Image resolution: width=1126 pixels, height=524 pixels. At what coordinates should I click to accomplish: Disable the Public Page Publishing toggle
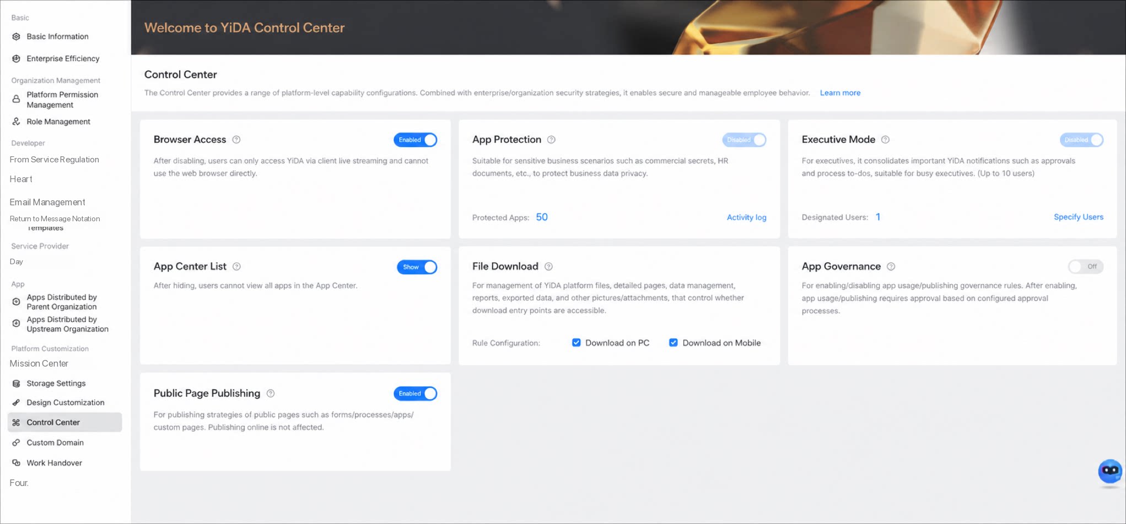click(x=416, y=394)
